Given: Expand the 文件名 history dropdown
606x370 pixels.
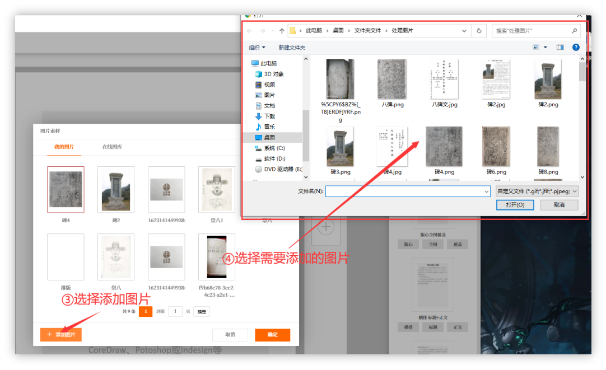Looking at the screenshot, I should pos(486,191).
